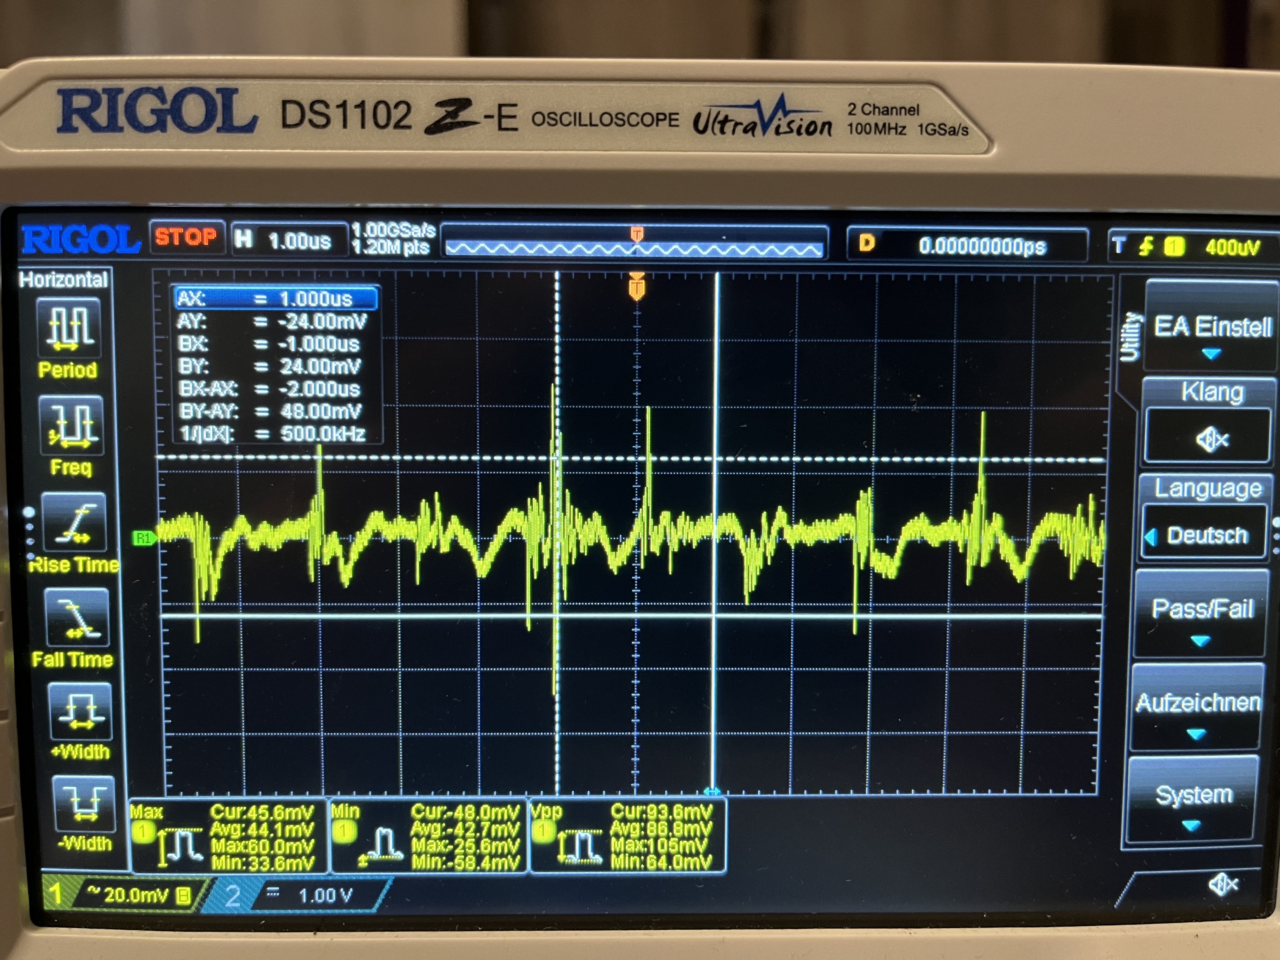1280x960 pixels.
Task: Click the STOP run status button
Action: tap(186, 237)
